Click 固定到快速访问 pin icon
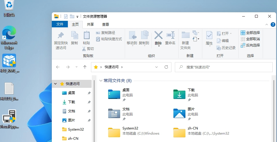277x142 pixels. pos(61,35)
